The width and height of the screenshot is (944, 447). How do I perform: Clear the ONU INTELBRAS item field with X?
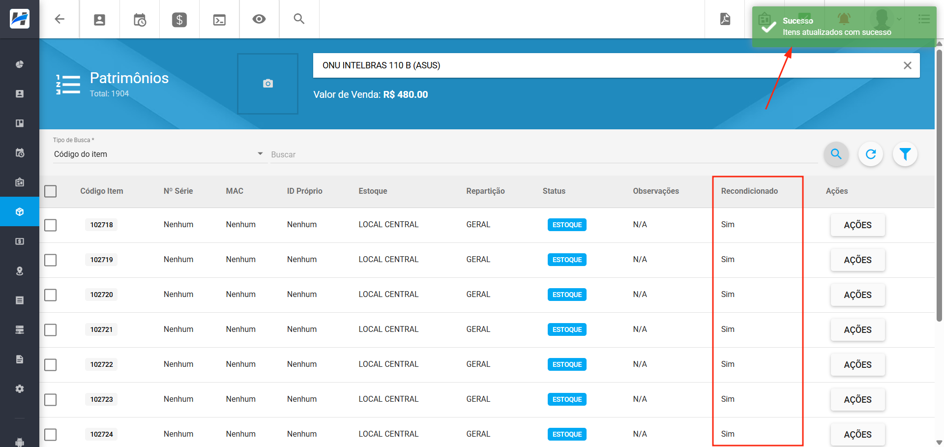click(908, 65)
